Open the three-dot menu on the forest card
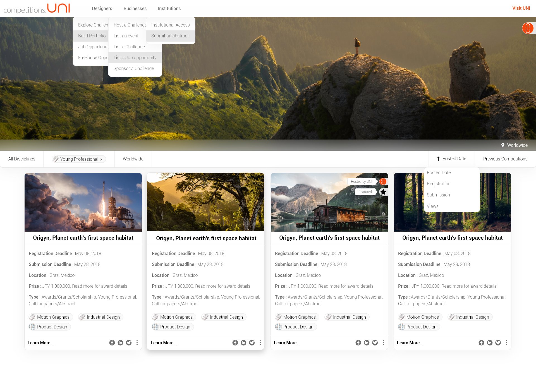This screenshot has height=377, width=536. [x=506, y=343]
